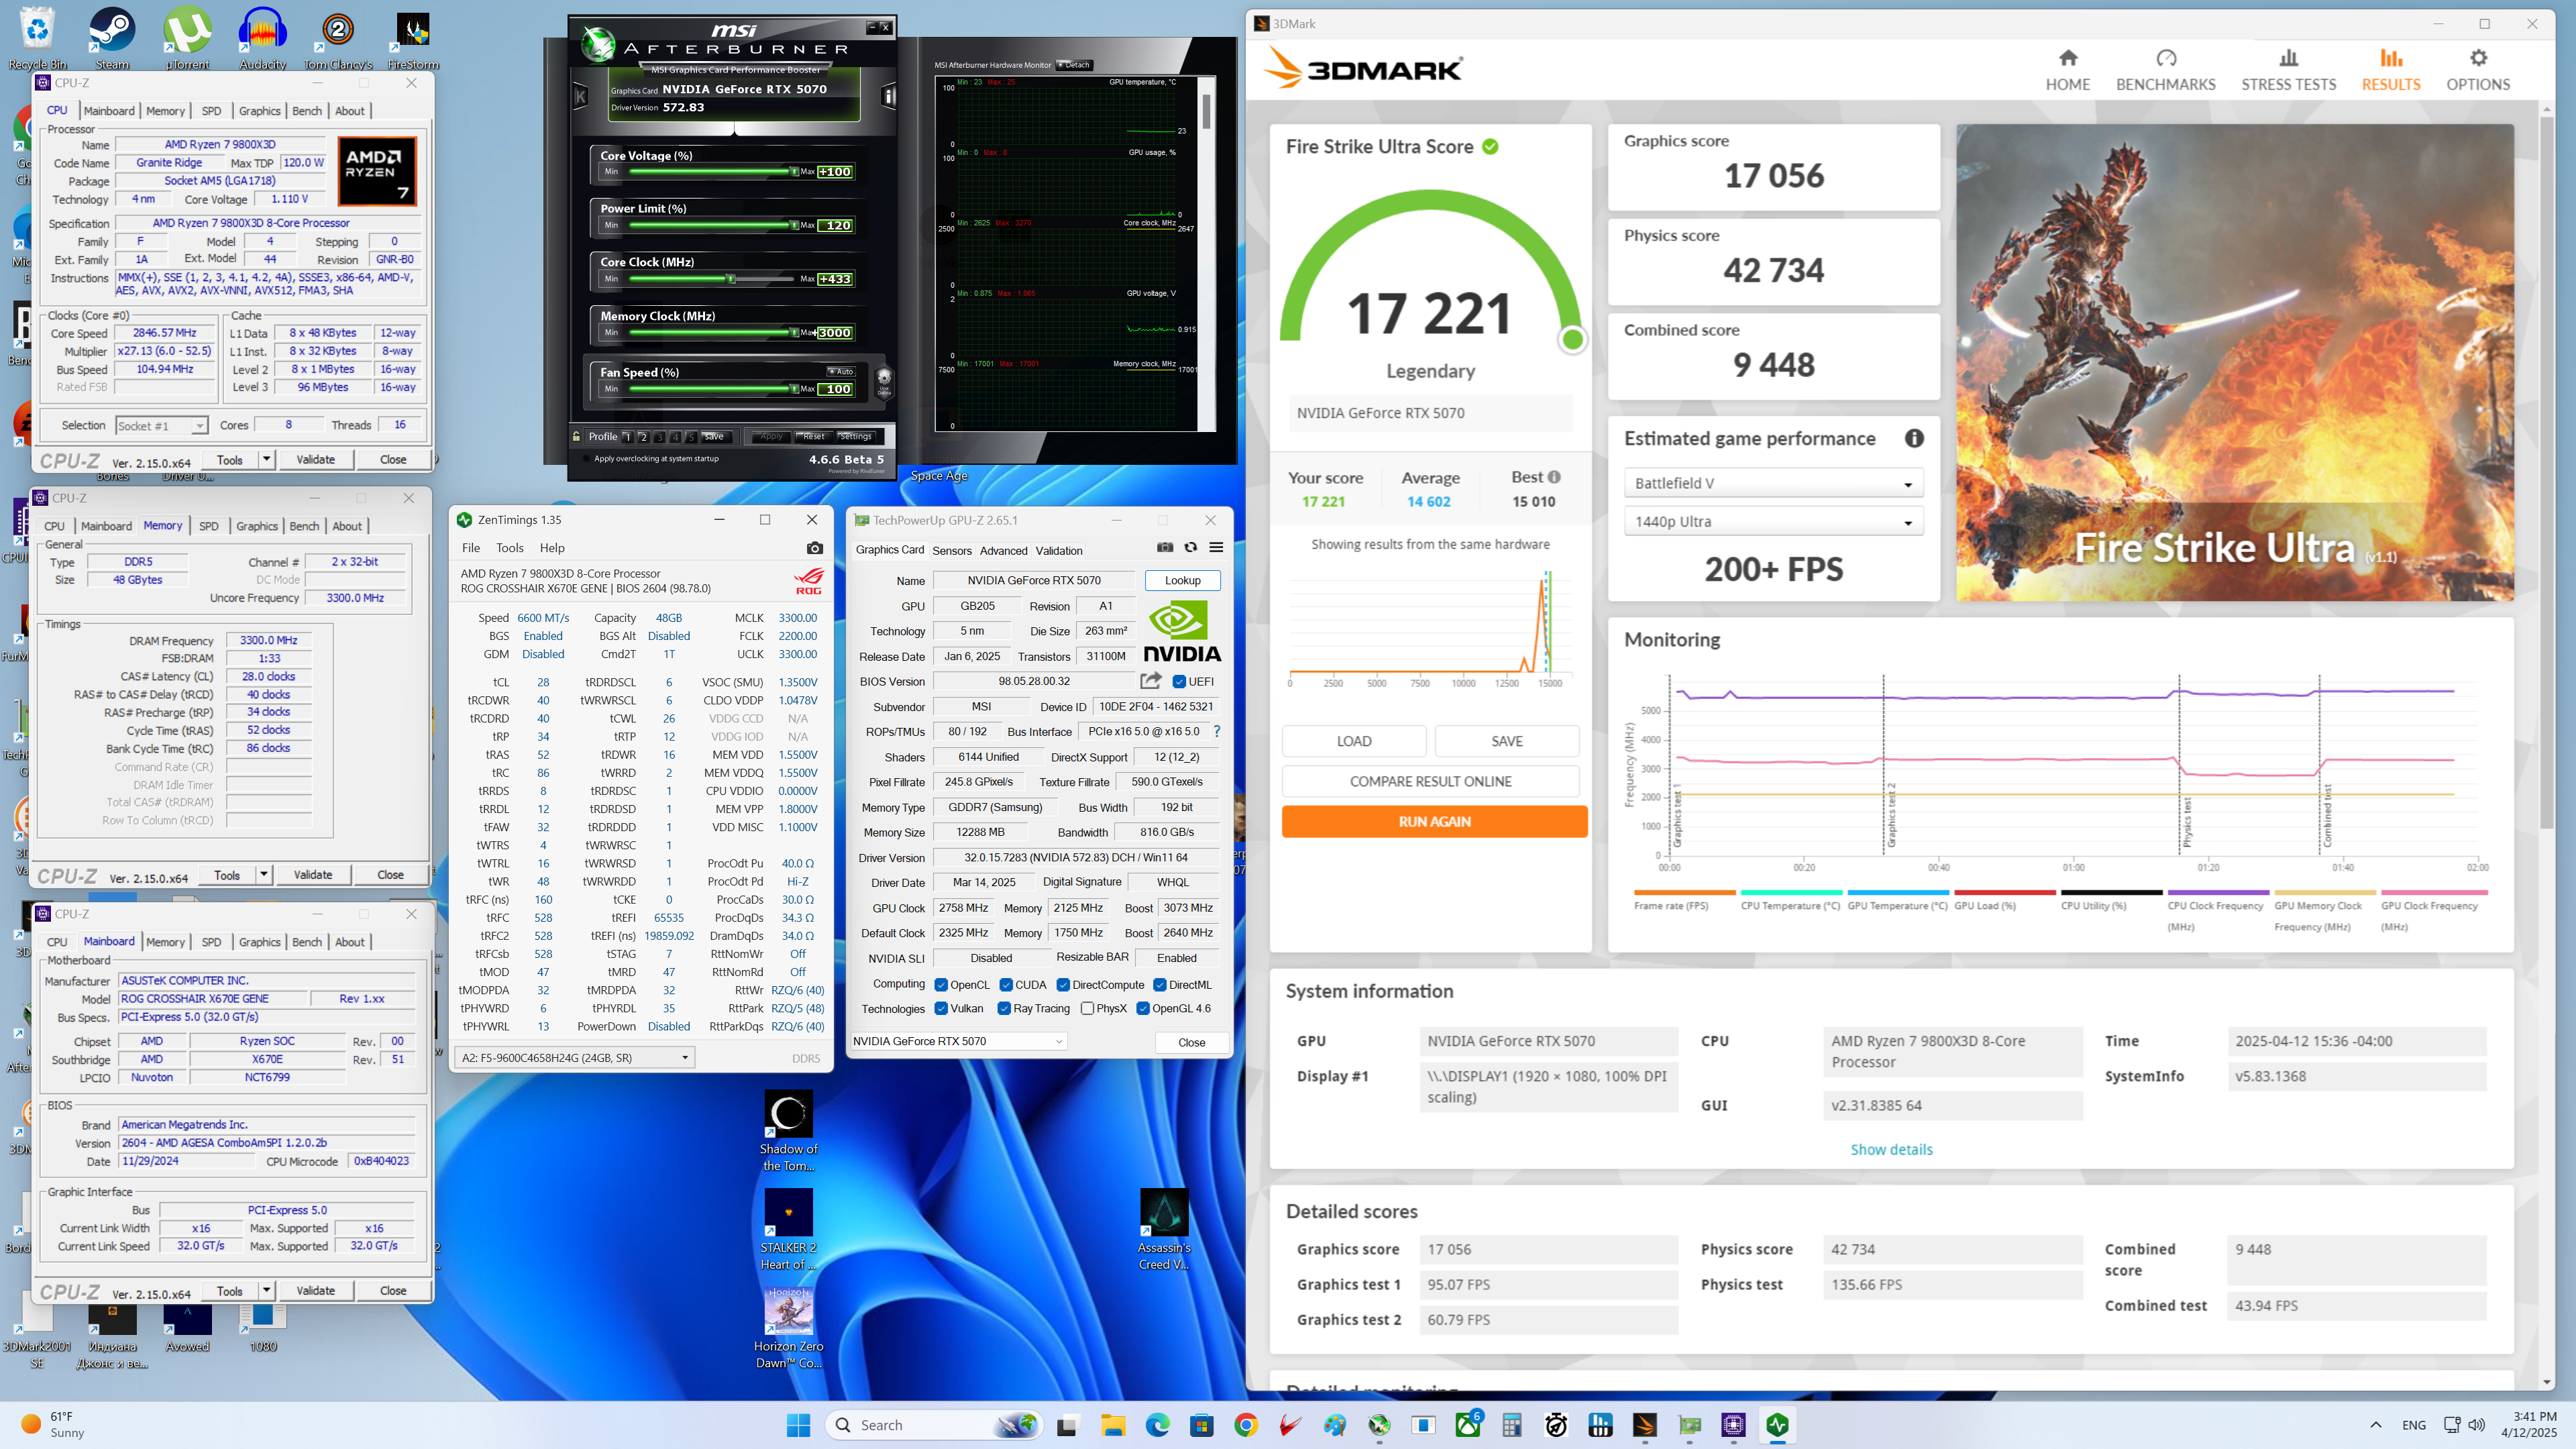Open CPU-Z Socket #1 selection dropdown
This screenshot has width=2576, height=1449.
[x=161, y=426]
